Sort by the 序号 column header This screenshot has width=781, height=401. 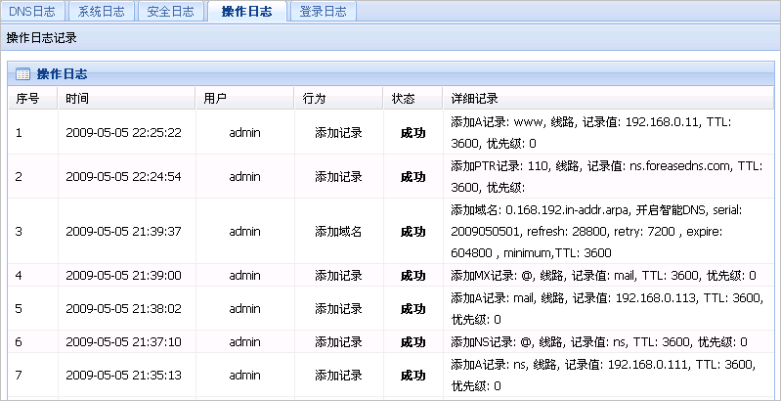(27, 99)
